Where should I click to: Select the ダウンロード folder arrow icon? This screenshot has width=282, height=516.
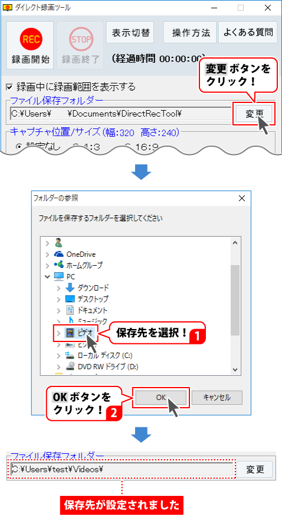[70, 288]
